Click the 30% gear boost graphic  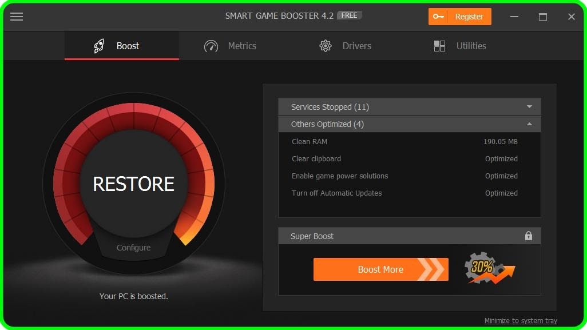click(489, 268)
